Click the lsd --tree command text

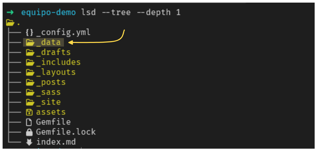(105, 12)
